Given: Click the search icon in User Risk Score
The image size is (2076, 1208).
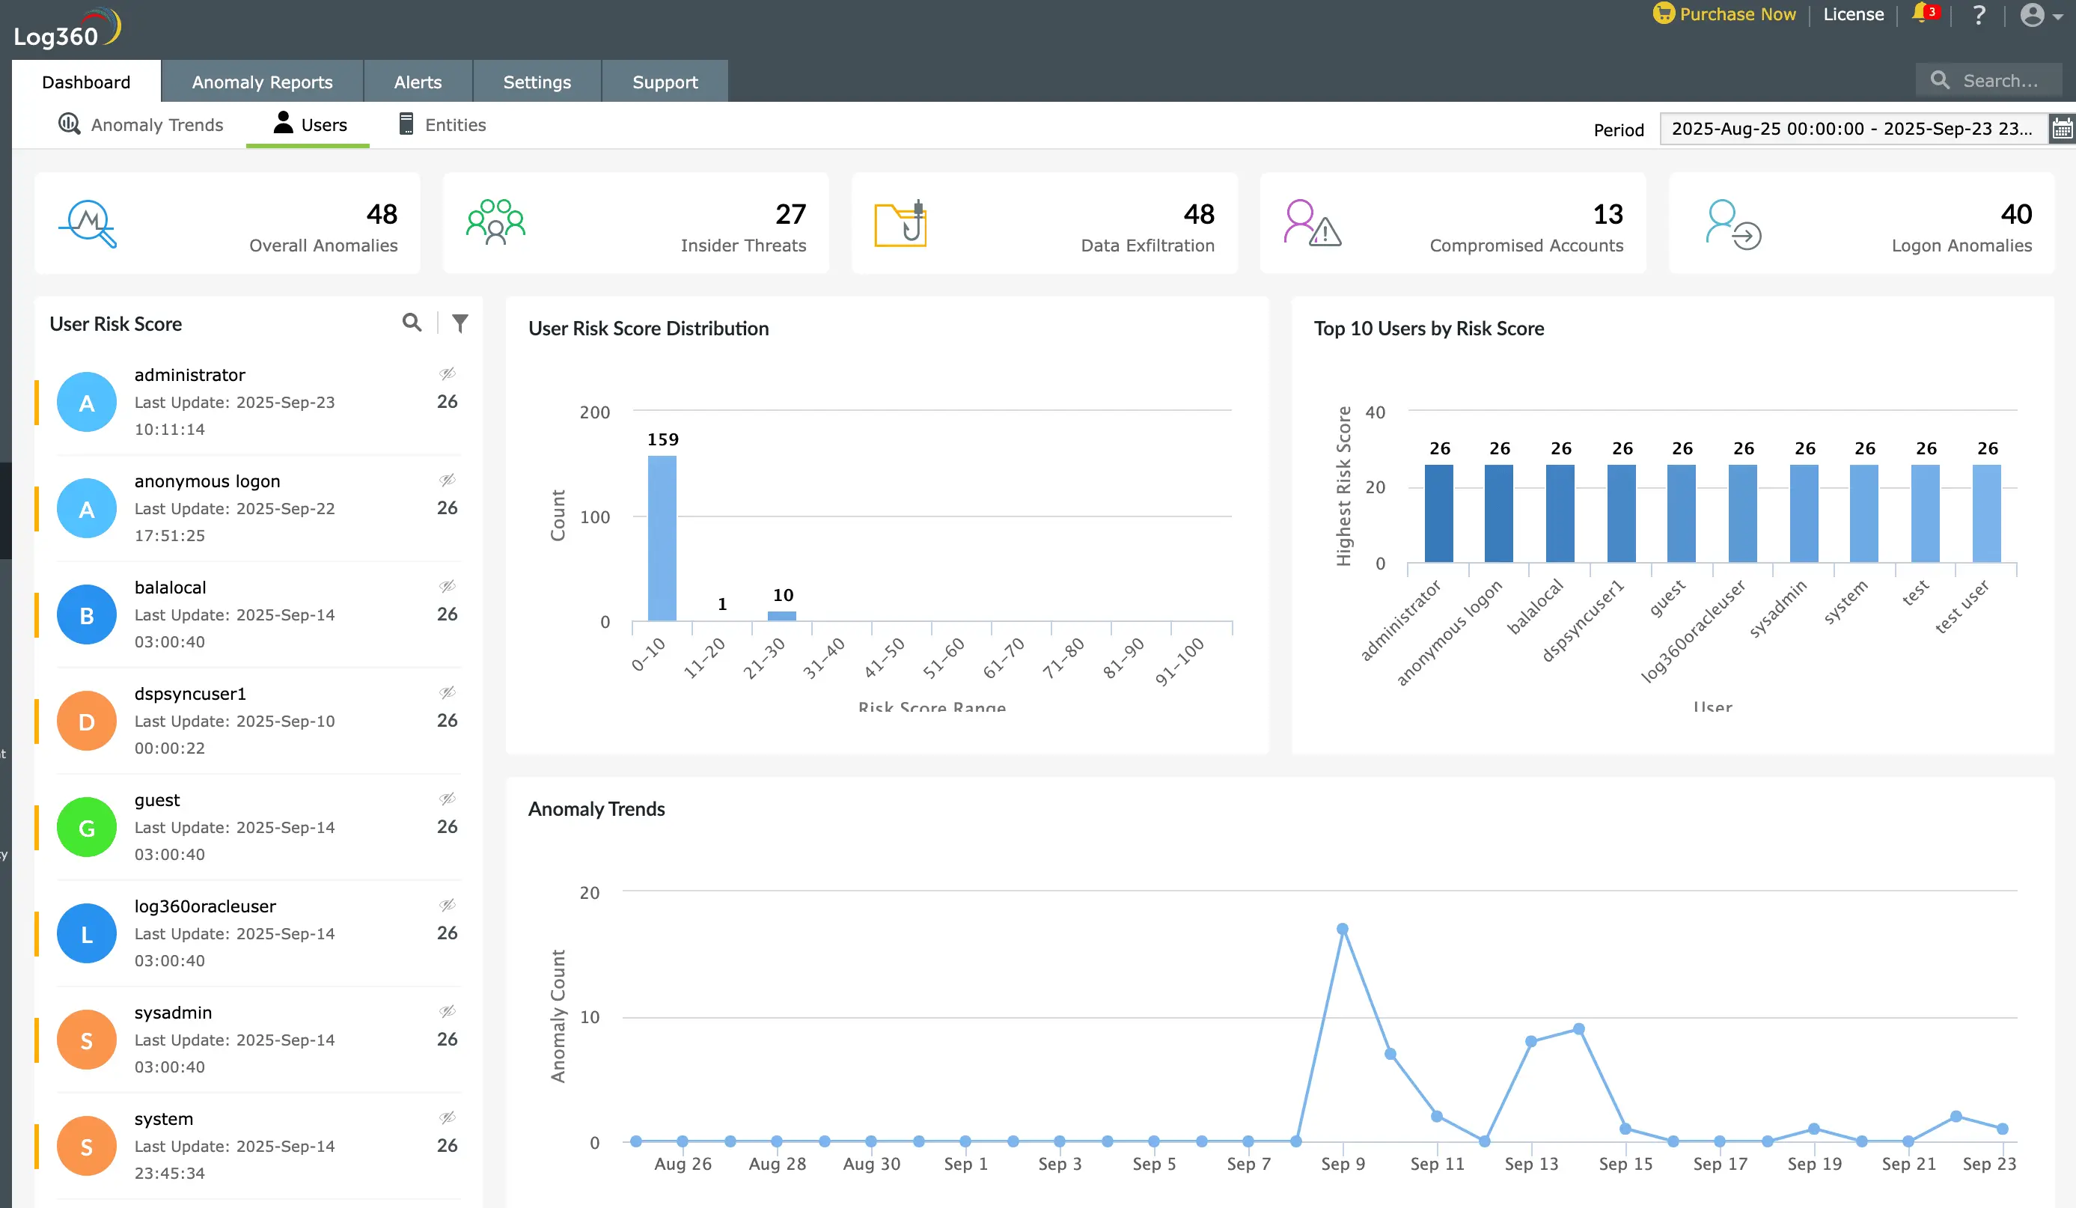Looking at the screenshot, I should click(x=412, y=323).
